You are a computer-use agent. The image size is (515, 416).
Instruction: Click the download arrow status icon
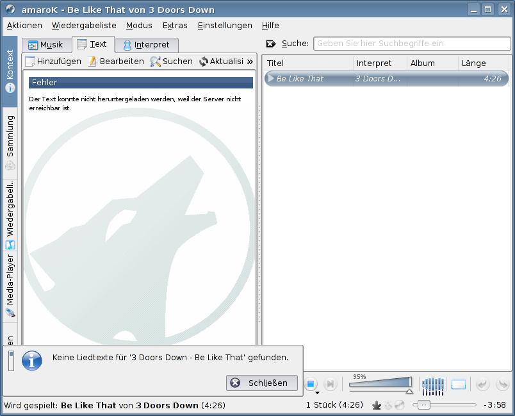(377, 406)
